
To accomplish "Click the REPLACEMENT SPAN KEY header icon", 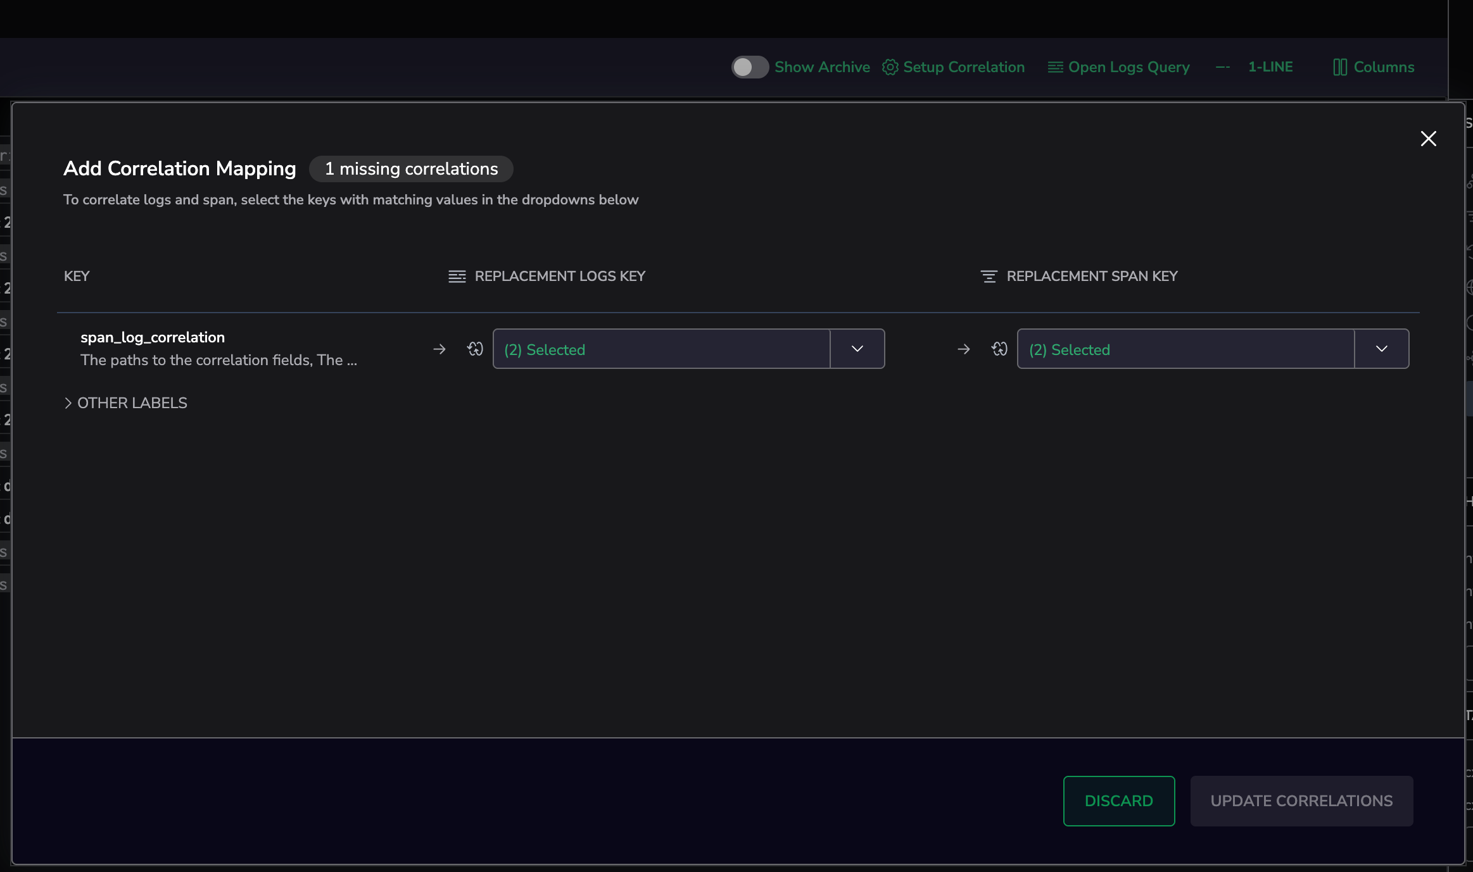I will pyautogui.click(x=989, y=277).
